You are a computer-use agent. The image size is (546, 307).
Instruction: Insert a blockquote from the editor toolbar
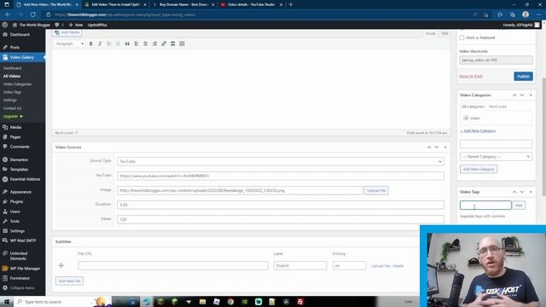click(x=127, y=43)
